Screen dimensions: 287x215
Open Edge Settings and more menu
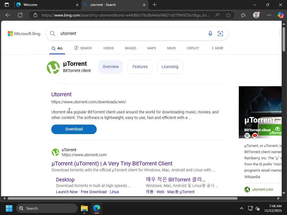[x=269, y=15]
